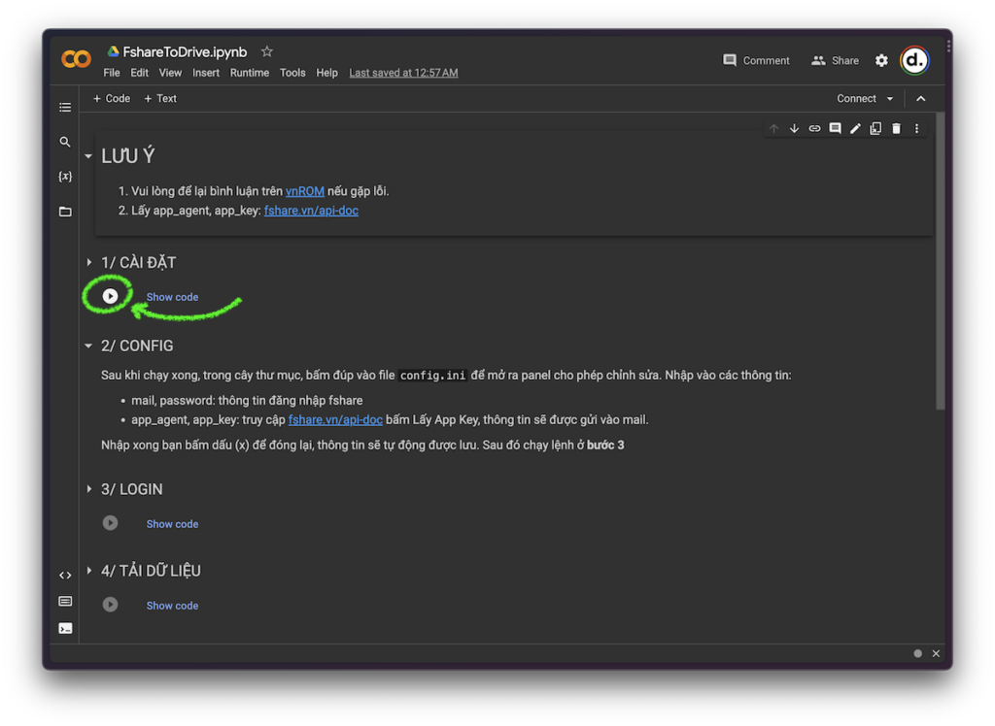Open the Table of contents sidebar panel
The width and height of the screenshot is (995, 726).
click(65, 108)
